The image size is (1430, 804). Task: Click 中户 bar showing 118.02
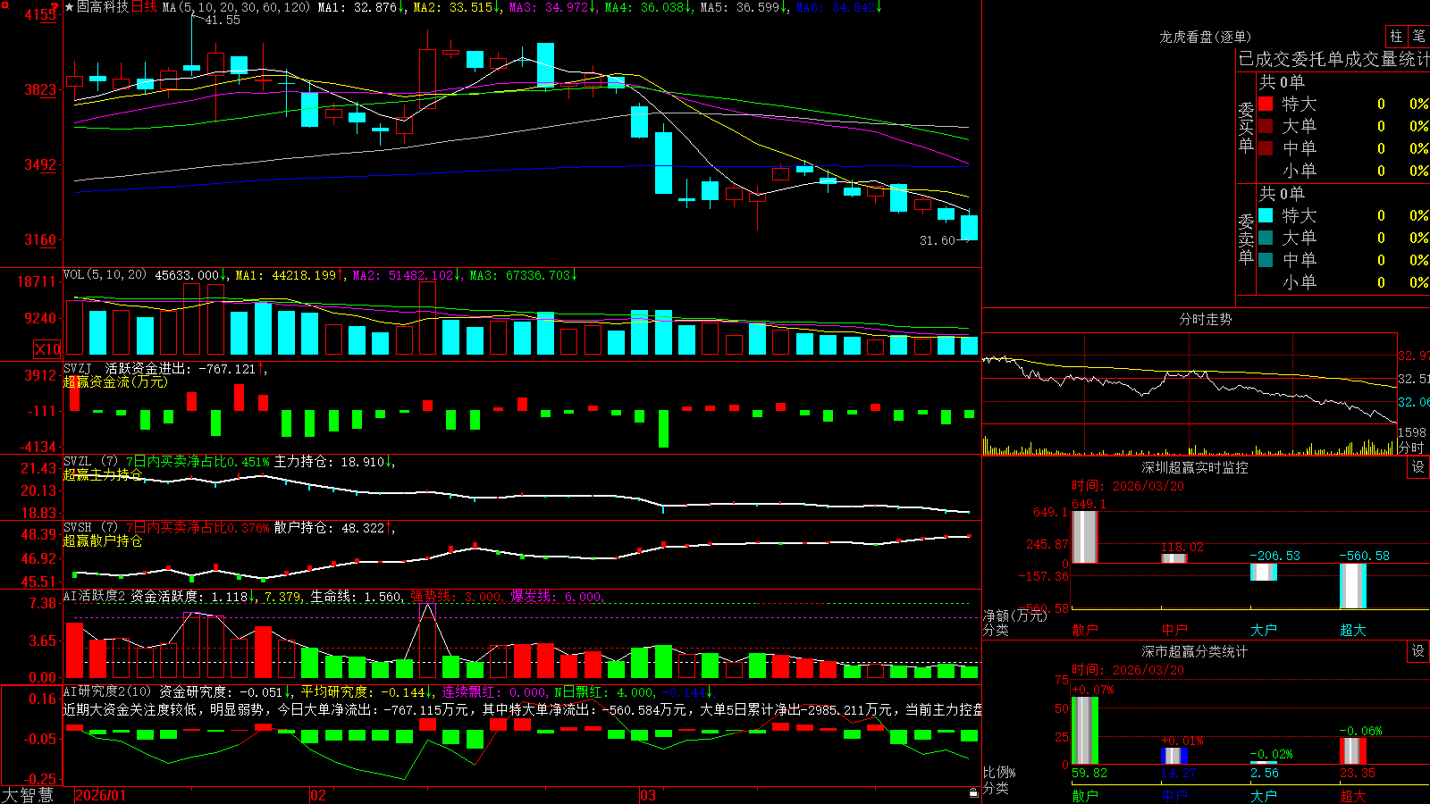tap(1174, 558)
